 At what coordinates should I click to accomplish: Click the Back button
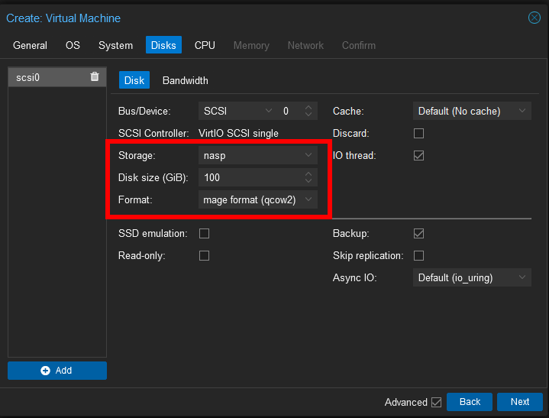tap(470, 401)
